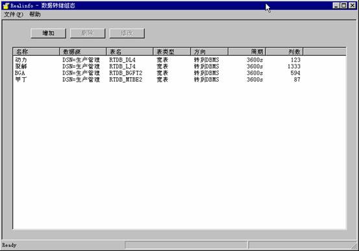Click the 数据源 column header
This screenshot has height=251, width=359.
[83, 52]
